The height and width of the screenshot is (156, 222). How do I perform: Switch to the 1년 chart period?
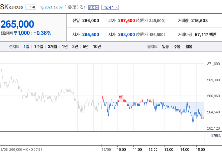[65, 46]
